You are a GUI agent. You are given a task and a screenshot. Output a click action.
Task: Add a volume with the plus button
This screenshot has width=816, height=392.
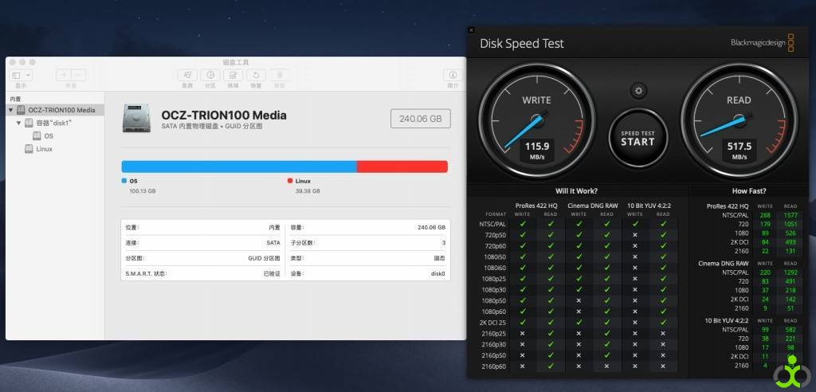pos(64,75)
